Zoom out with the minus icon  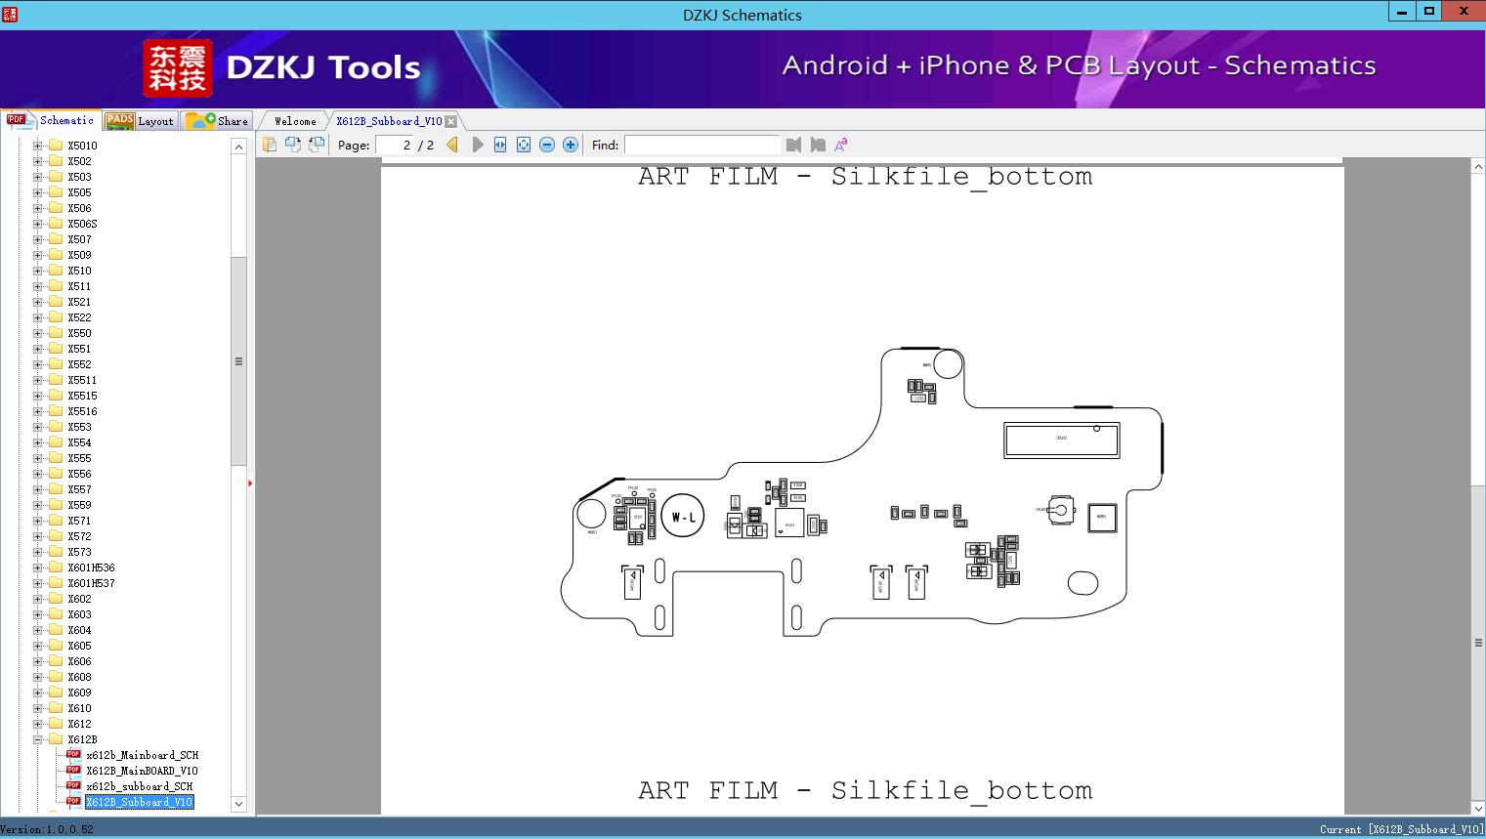[x=547, y=145]
